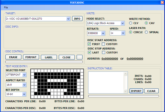This screenshot has height=112, width=165.
Task: Select the CLV write method
Action: point(131,23)
